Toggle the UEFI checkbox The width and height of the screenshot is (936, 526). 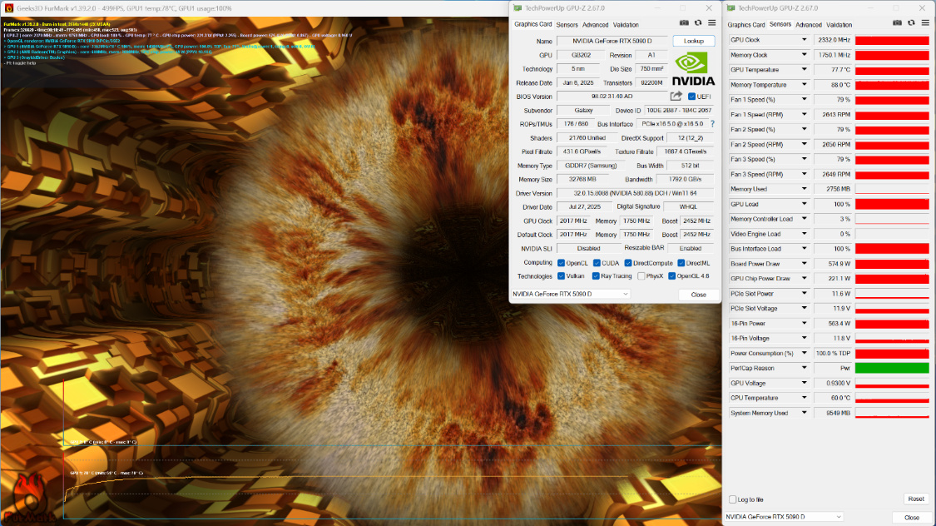(691, 97)
